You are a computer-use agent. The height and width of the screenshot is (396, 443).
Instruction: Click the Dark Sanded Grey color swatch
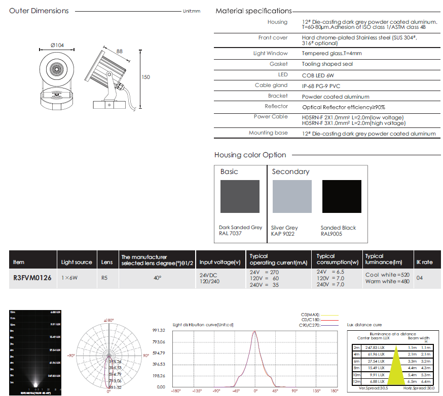tap(240, 197)
